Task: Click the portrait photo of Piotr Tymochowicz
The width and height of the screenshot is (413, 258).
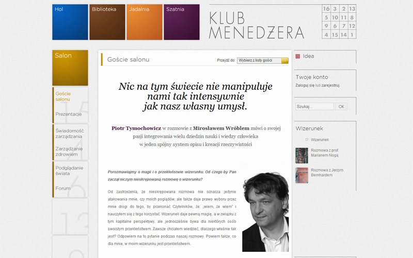Action: click(265, 211)
